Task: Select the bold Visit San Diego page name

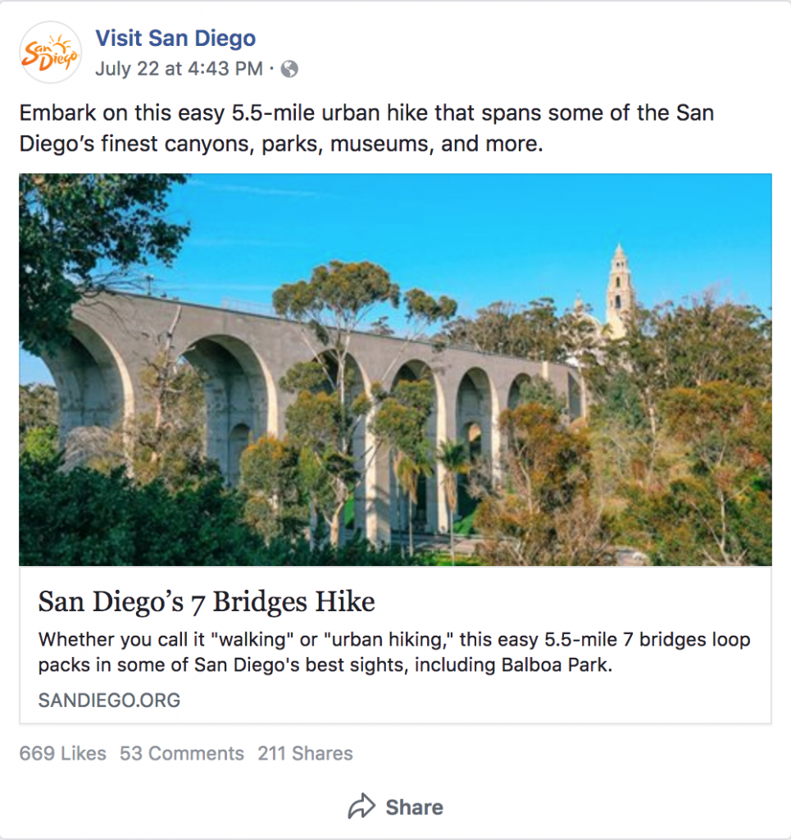Action: click(175, 38)
